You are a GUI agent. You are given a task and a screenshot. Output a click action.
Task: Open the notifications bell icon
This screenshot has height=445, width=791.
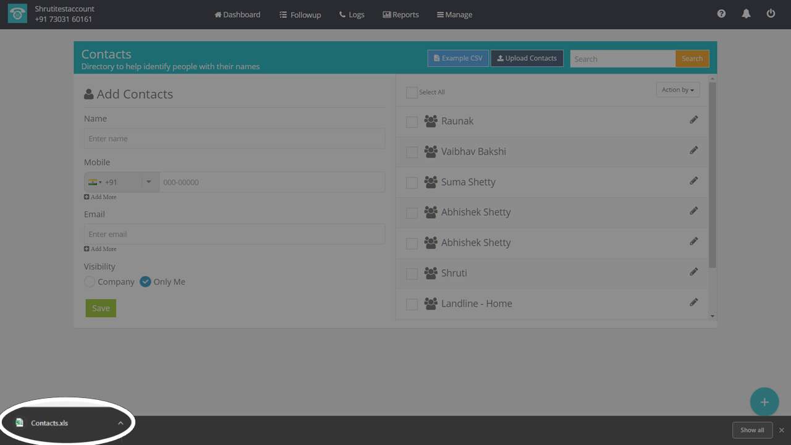click(x=746, y=14)
